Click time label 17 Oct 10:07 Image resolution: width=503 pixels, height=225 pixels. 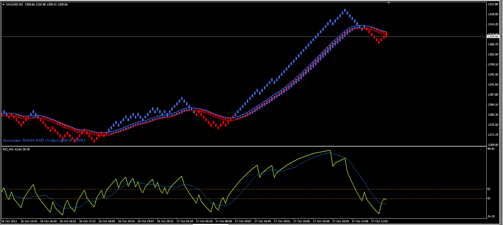(x=243, y=221)
